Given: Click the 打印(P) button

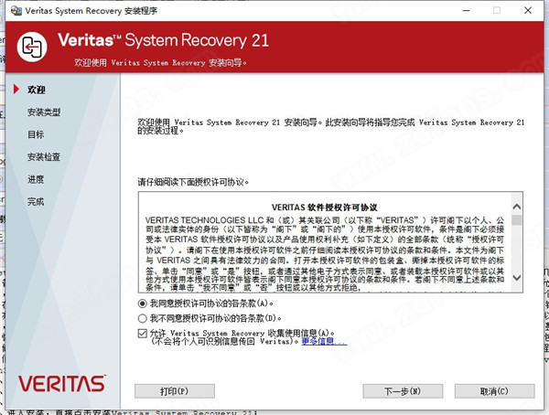Looking at the screenshot, I should coord(175,391).
